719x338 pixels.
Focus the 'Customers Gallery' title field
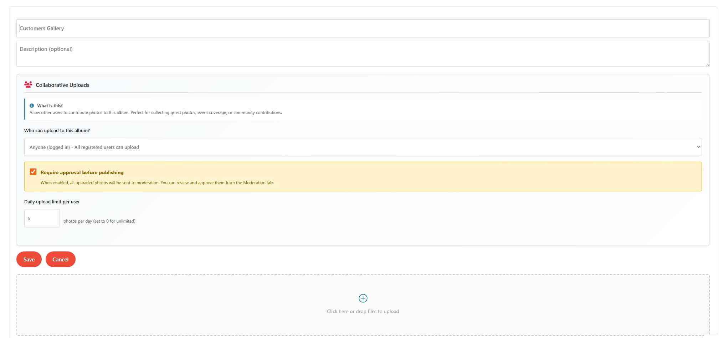363,28
